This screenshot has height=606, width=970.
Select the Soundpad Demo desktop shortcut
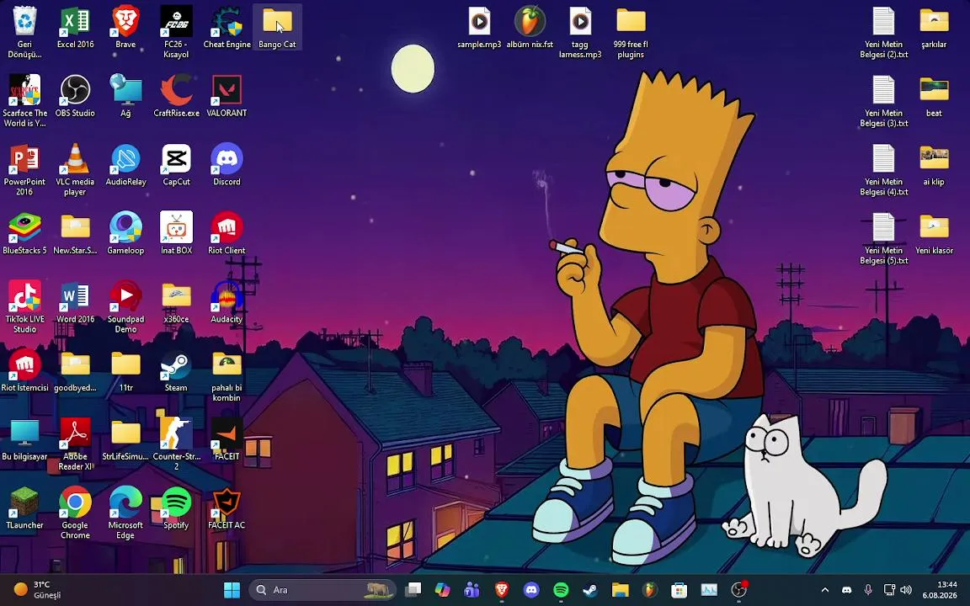pos(125,306)
